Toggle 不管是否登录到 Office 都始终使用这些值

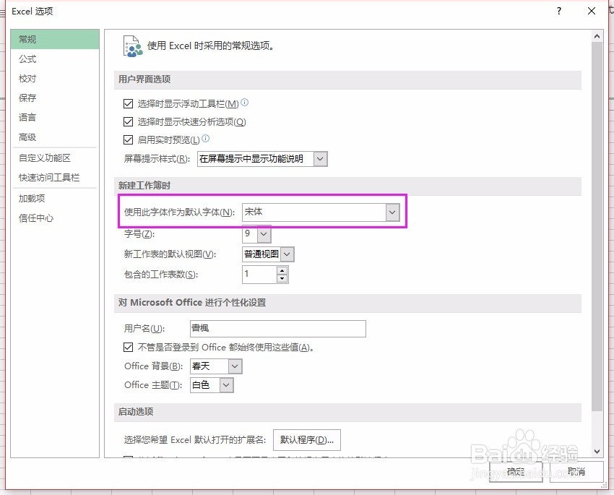click(x=128, y=348)
